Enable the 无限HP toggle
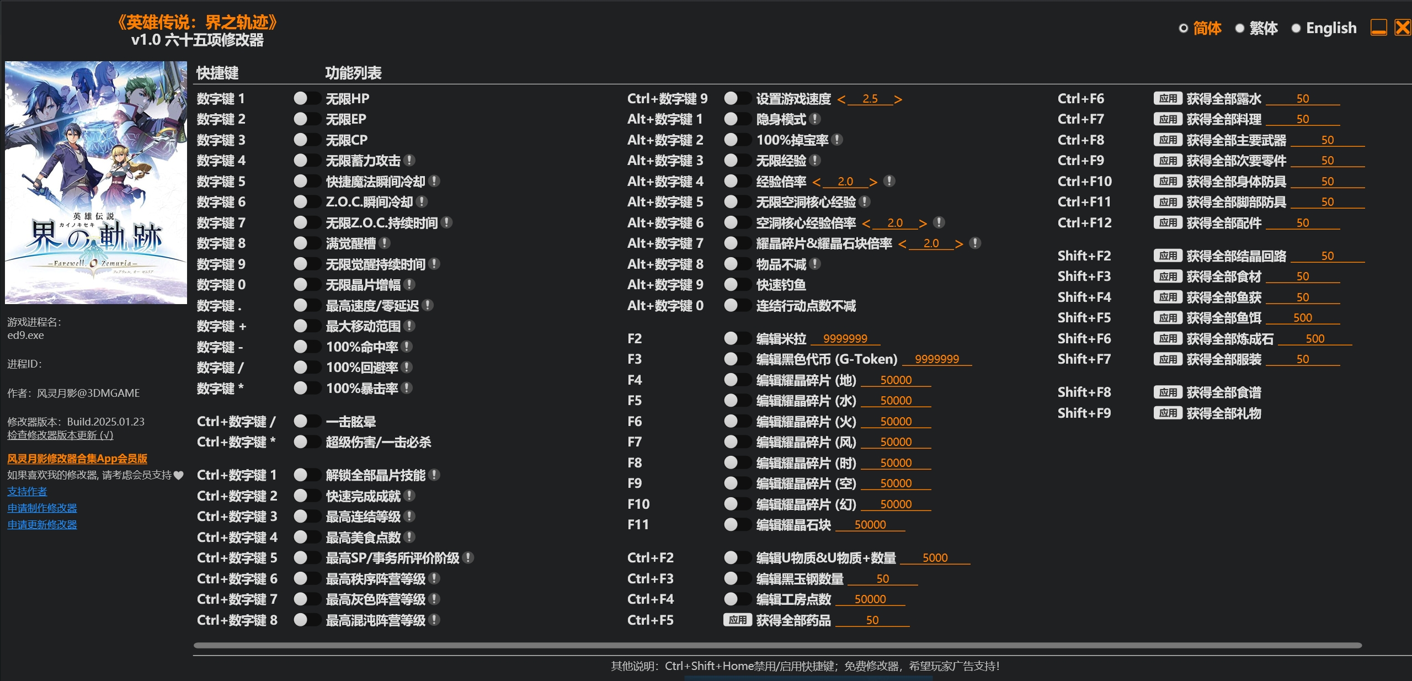Image resolution: width=1412 pixels, height=681 pixels. pyautogui.click(x=307, y=99)
